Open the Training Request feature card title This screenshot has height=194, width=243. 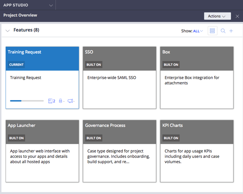[x=25, y=52]
